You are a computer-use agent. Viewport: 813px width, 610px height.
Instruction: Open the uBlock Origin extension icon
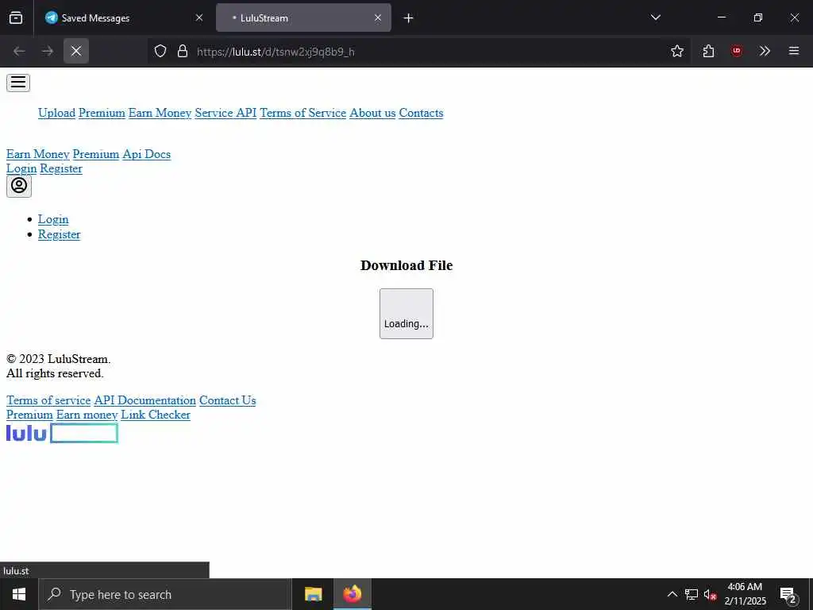click(x=736, y=51)
